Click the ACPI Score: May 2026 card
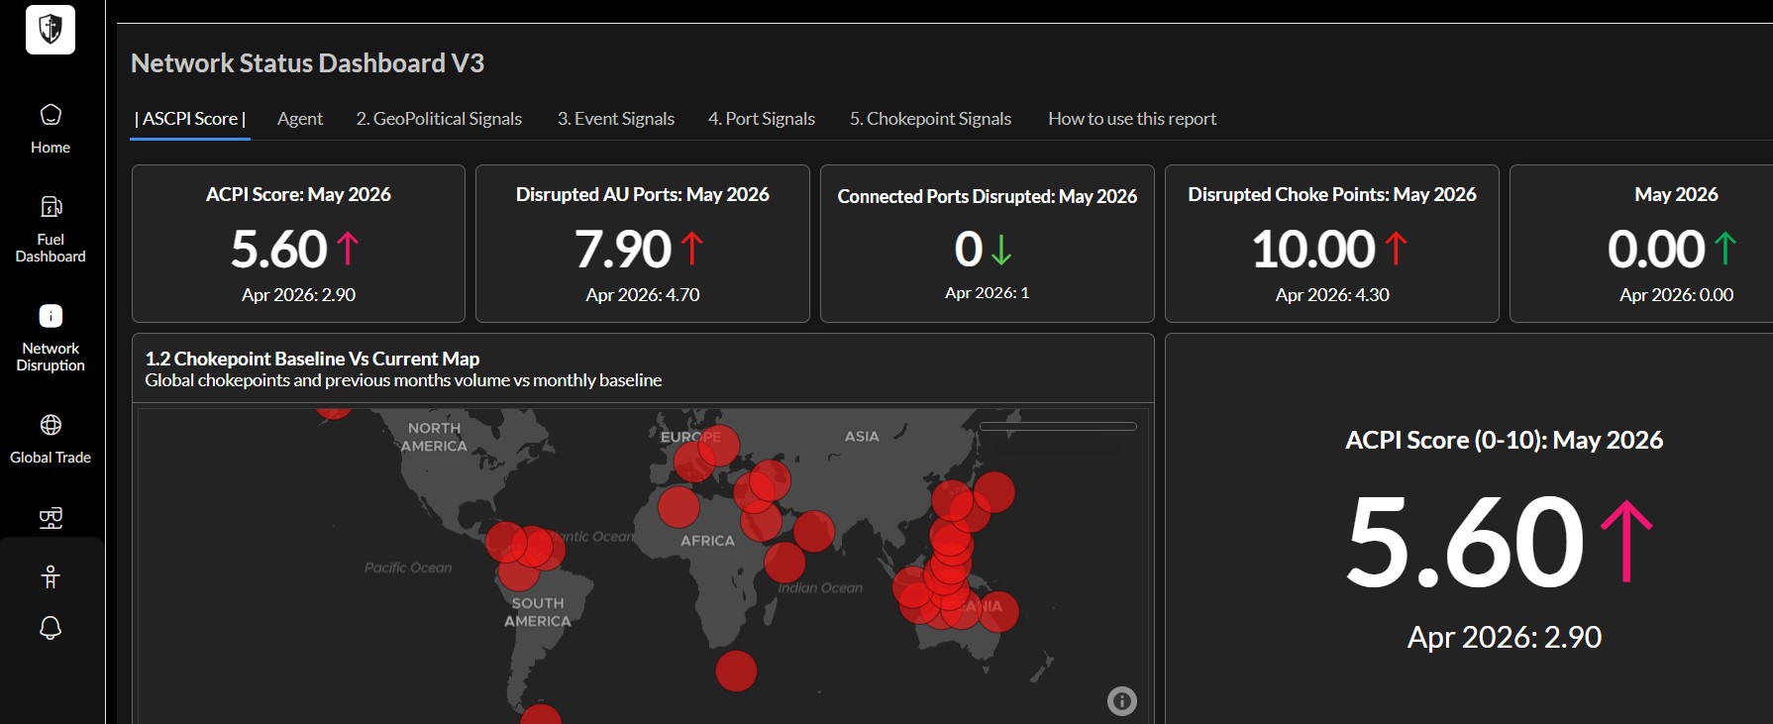The image size is (1773, 724). click(298, 244)
